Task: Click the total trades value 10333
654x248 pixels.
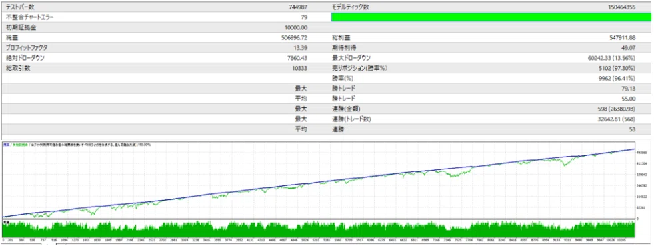Action: 300,68
